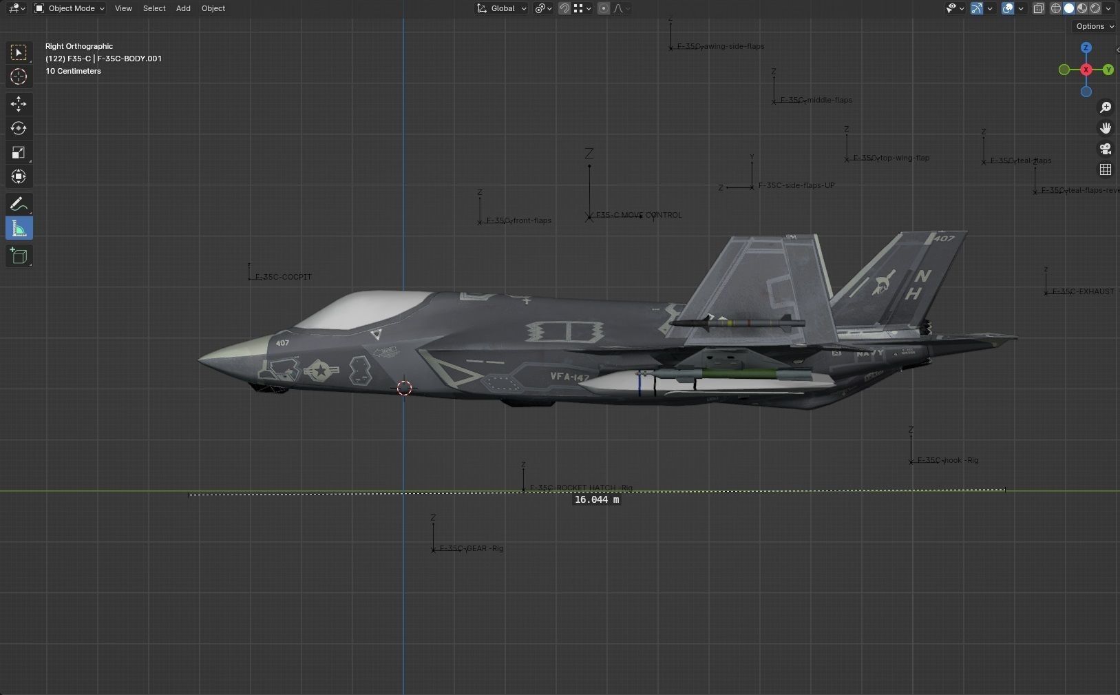Toggle X-Ray mode

point(1038,8)
